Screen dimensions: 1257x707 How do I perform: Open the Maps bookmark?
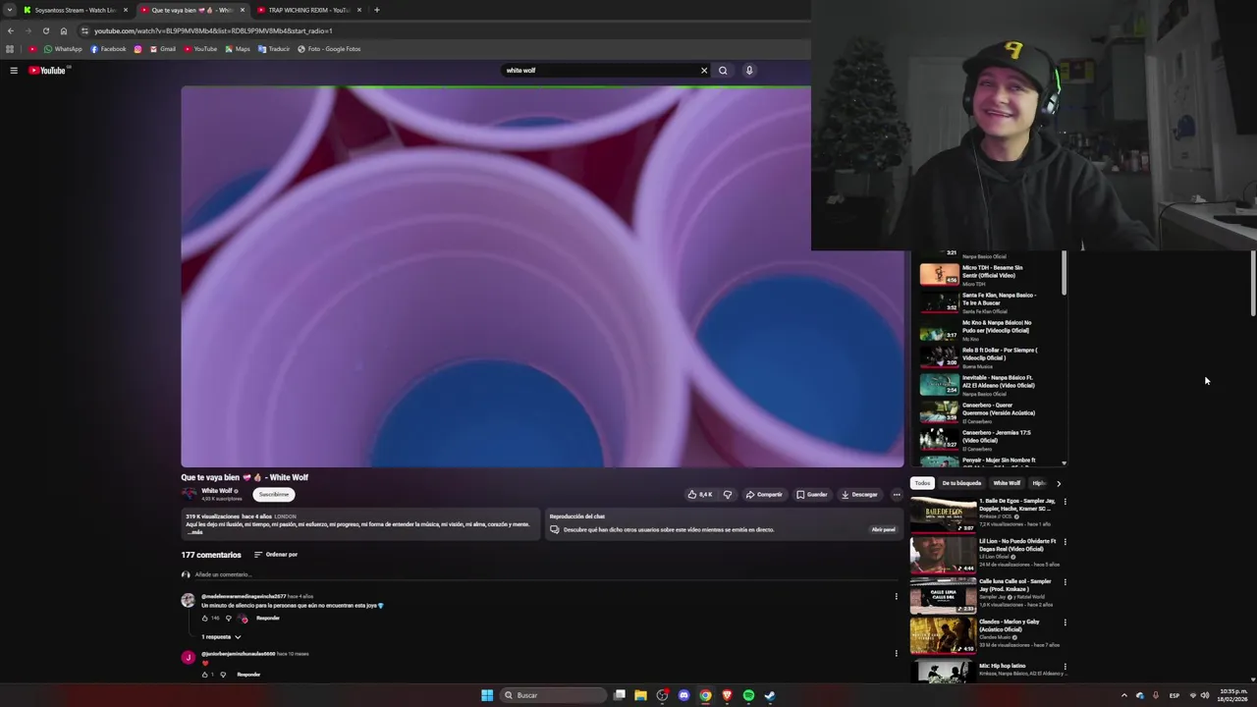pyautogui.click(x=237, y=49)
